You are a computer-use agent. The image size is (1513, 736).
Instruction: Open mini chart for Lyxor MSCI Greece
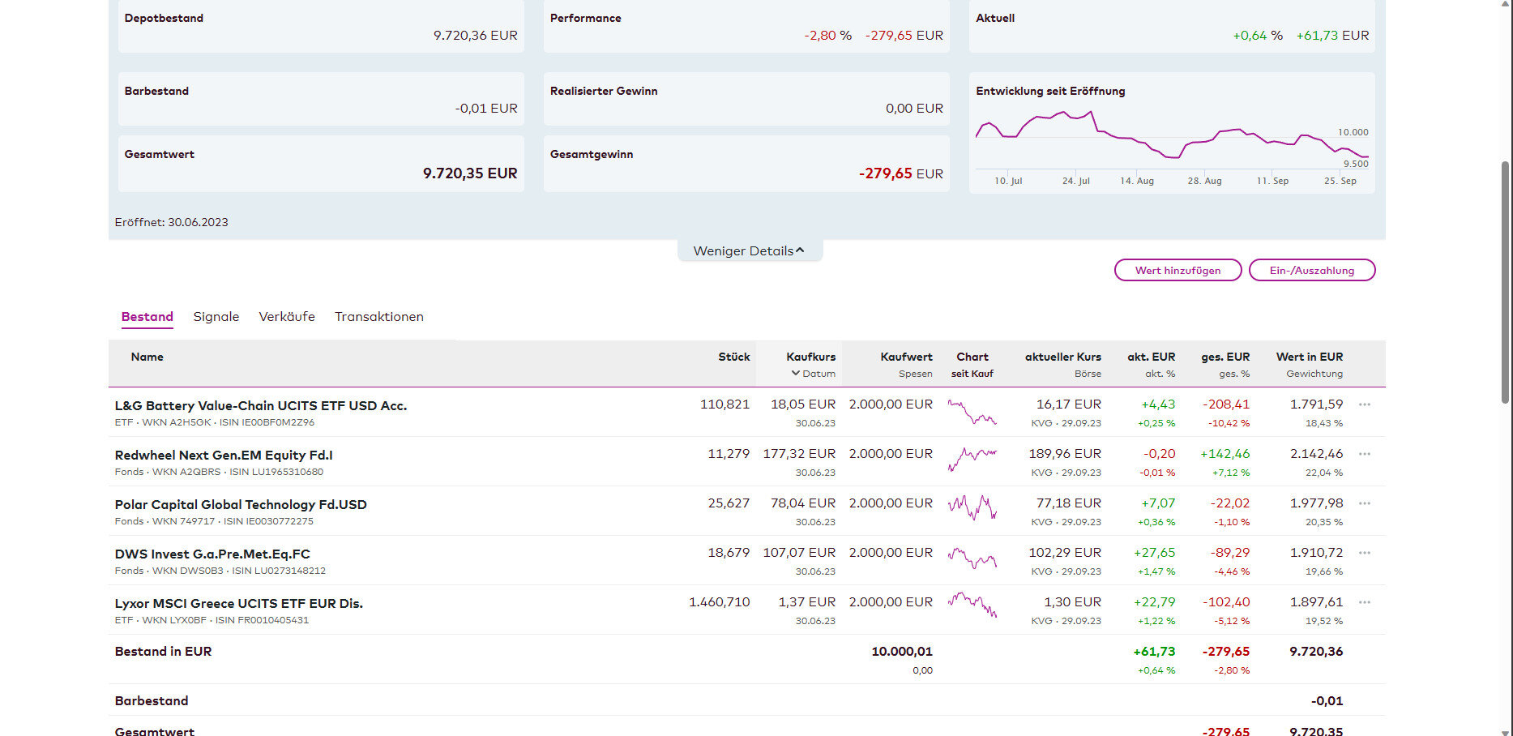coord(972,605)
